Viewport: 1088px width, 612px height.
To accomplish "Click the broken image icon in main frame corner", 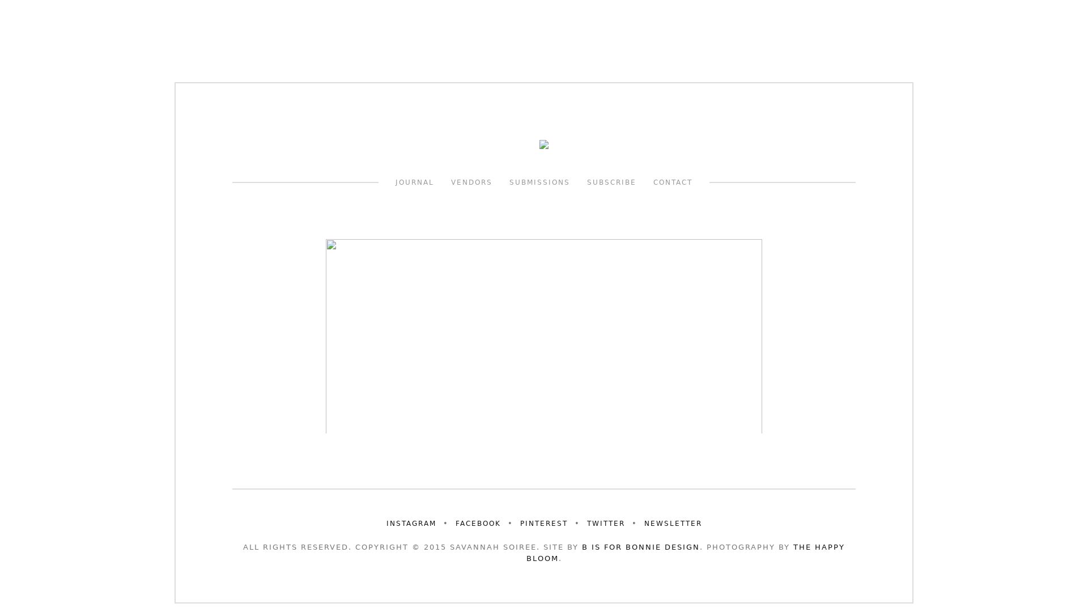I will (x=331, y=245).
